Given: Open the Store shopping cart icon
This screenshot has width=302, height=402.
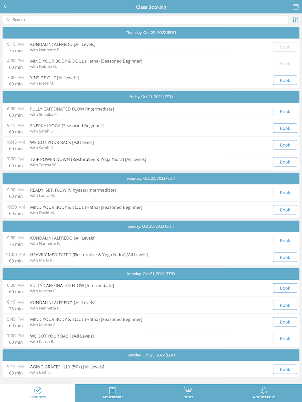Looking at the screenshot, I should coord(188,390).
